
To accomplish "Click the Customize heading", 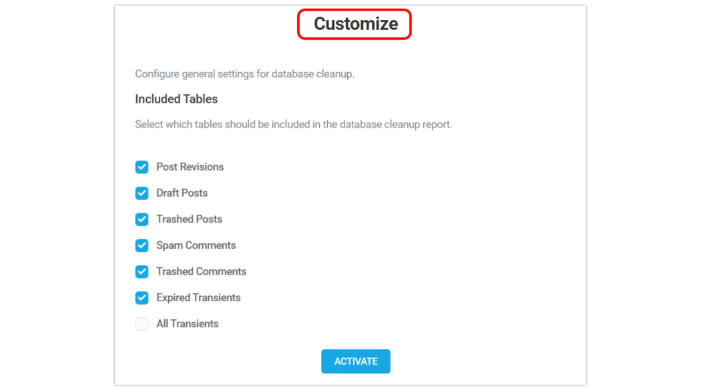I will click(354, 23).
